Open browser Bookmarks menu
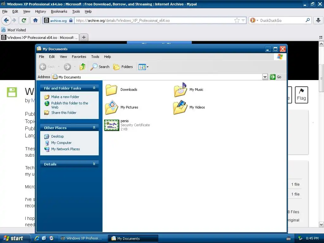Viewport: 324px width, 243px height. (59, 11)
